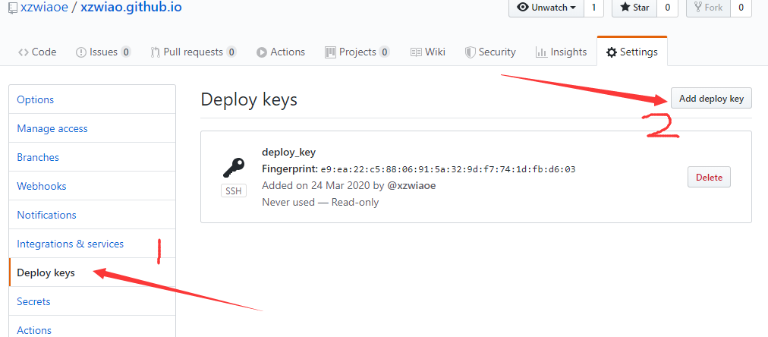Open the Wiki tab
The width and height of the screenshot is (768, 337).
click(x=428, y=52)
